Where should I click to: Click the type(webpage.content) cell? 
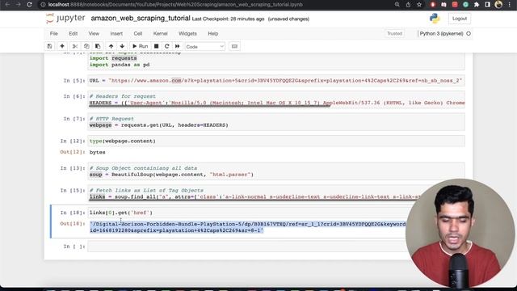pos(276,141)
